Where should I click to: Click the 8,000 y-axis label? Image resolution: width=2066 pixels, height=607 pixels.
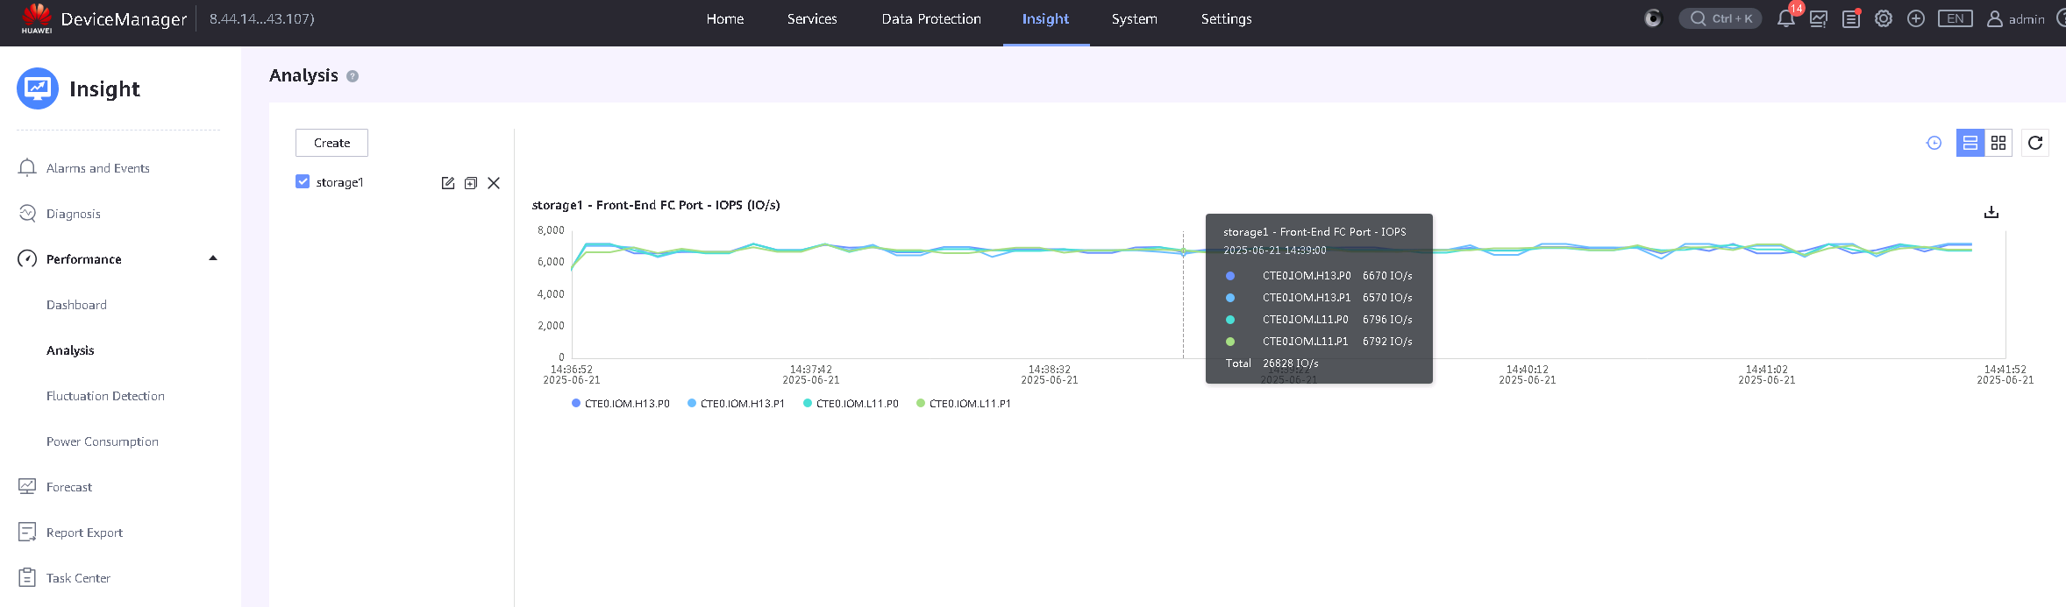pos(551,230)
